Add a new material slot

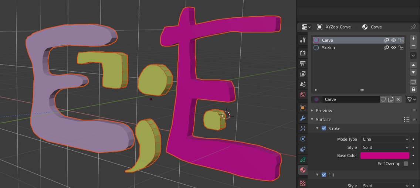tap(413, 38)
